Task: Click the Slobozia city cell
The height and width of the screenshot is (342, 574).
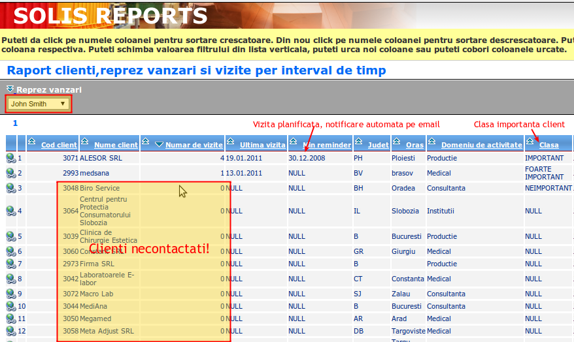Action: (x=405, y=211)
